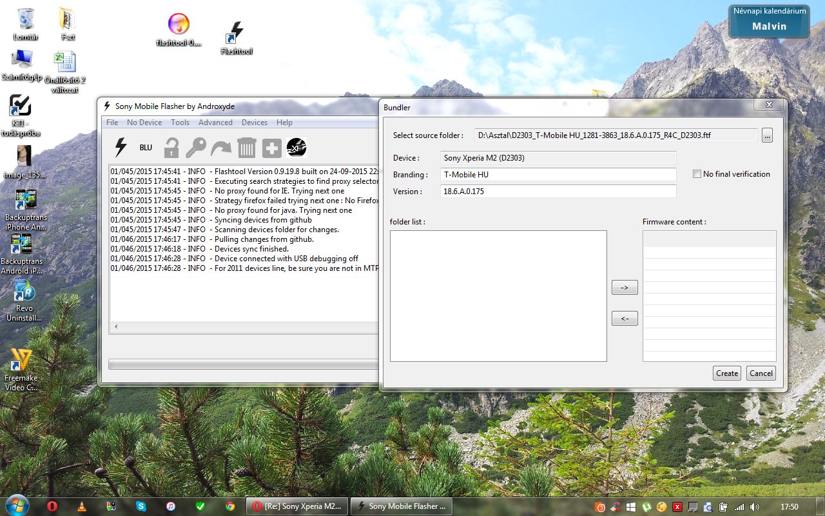Click the Freemake Video C... desktop shortcut

(21, 370)
